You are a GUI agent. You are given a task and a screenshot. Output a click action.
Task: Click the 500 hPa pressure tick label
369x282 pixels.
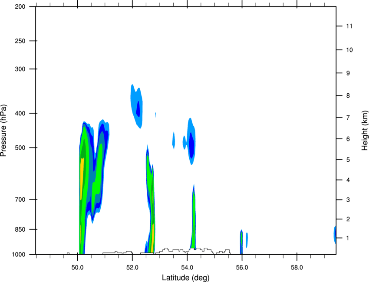[x=20, y=148]
